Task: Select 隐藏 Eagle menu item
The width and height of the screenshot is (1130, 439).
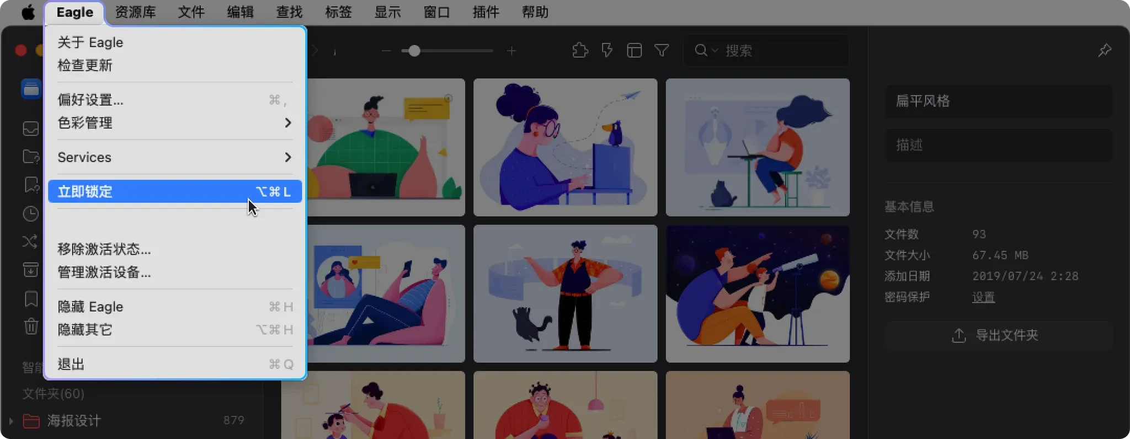Action: point(175,307)
